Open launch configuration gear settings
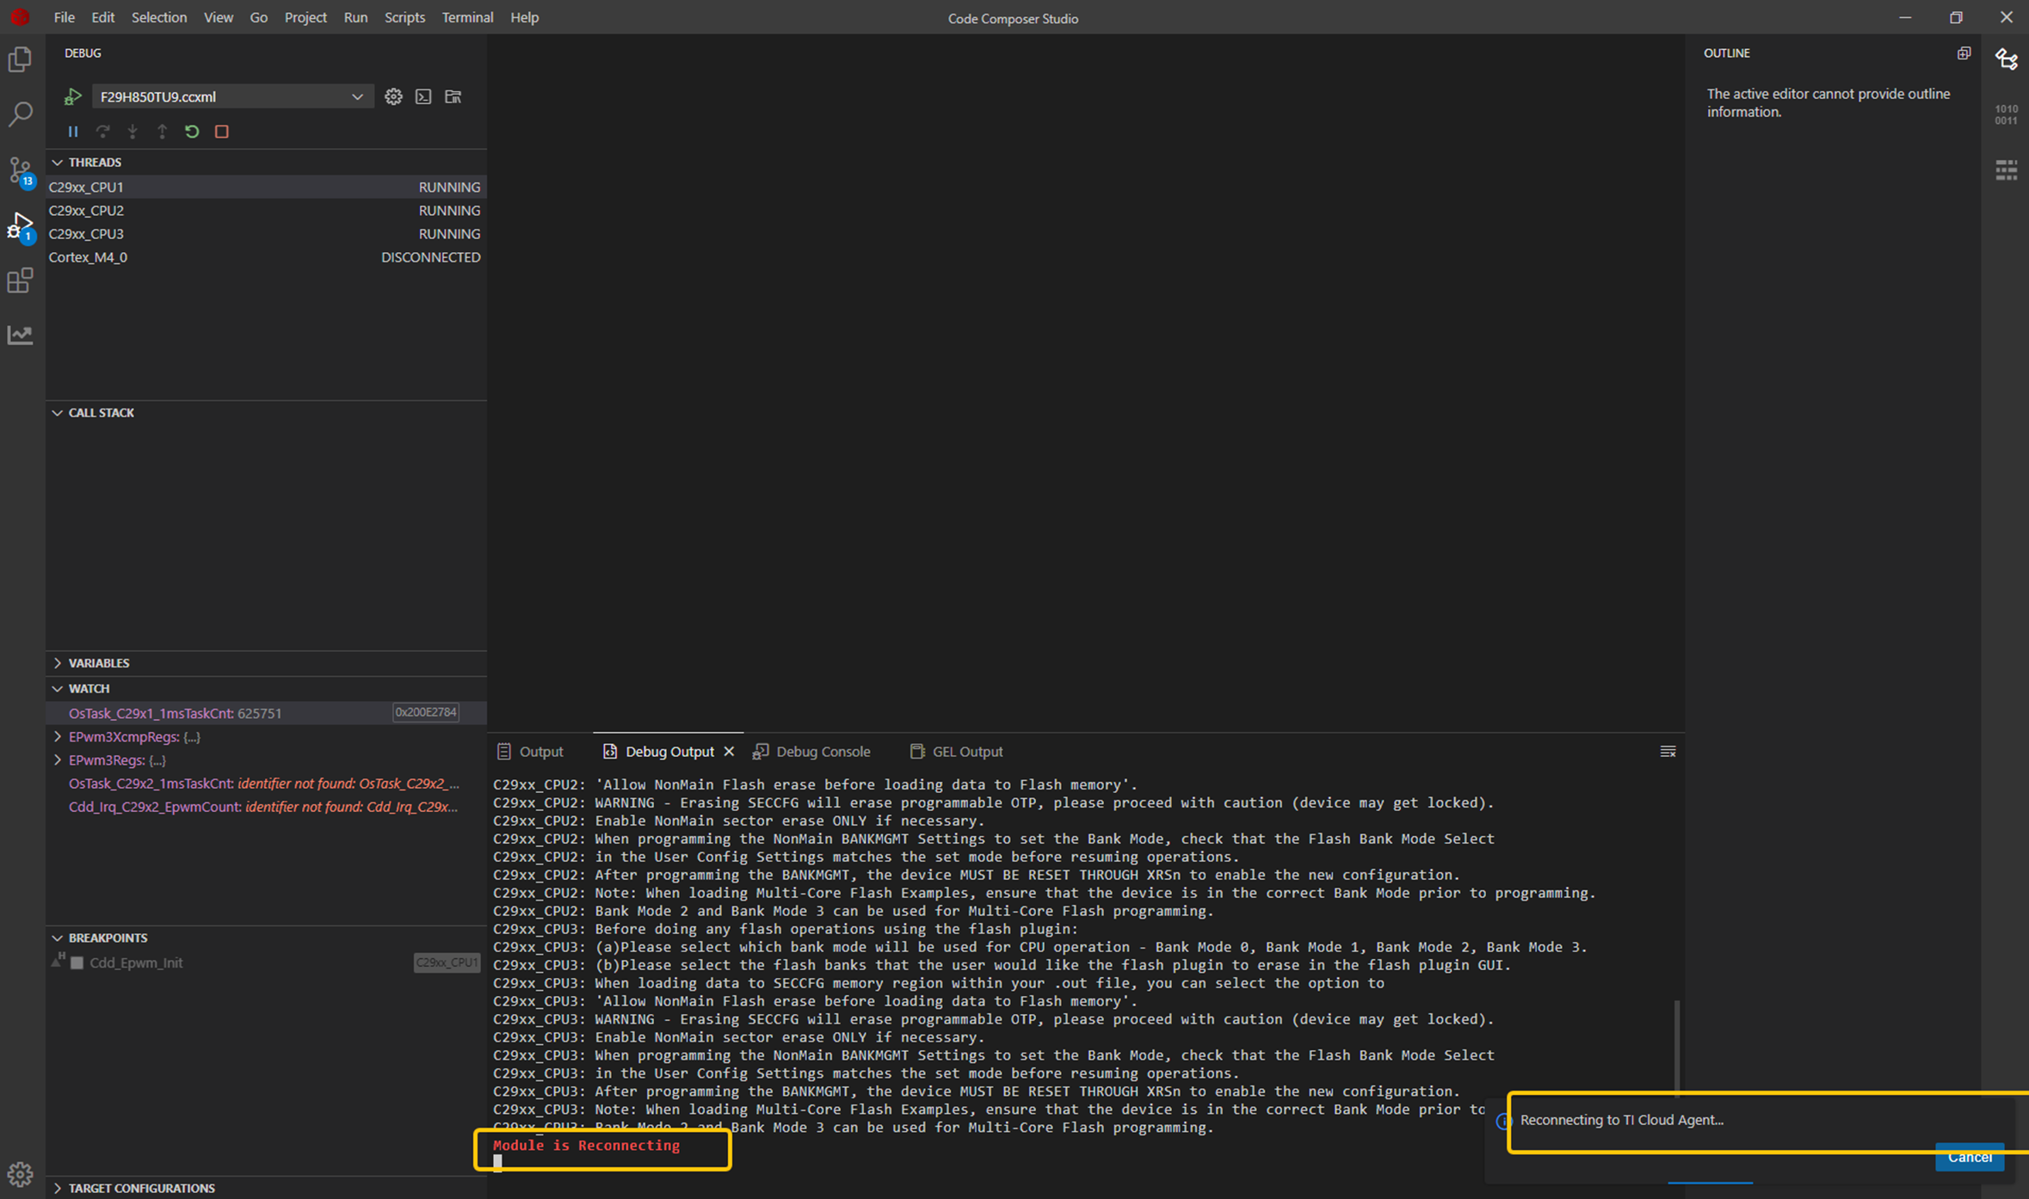Screen dimensions: 2029x1199 pyautogui.click(x=393, y=96)
